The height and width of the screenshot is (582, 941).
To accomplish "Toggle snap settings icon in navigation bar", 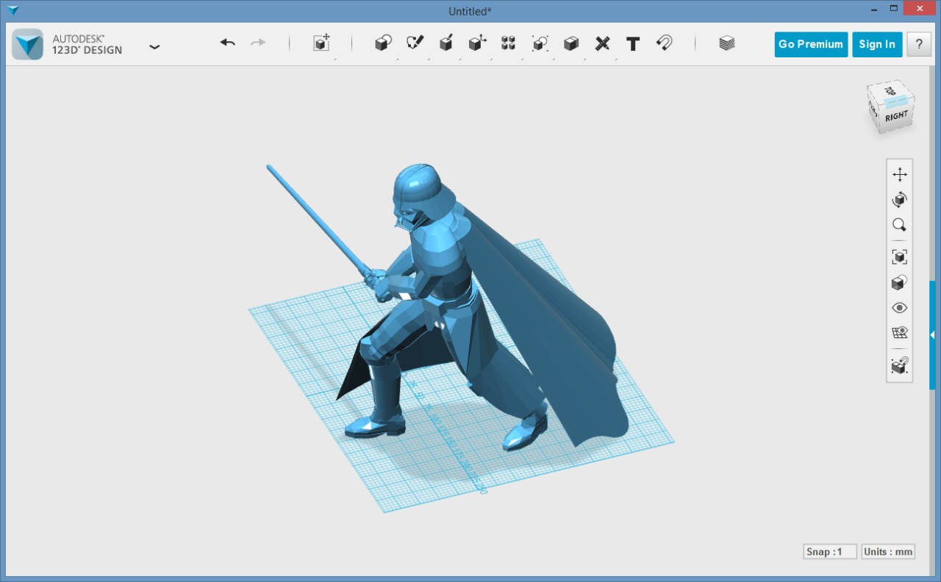I will (x=899, y=365).
